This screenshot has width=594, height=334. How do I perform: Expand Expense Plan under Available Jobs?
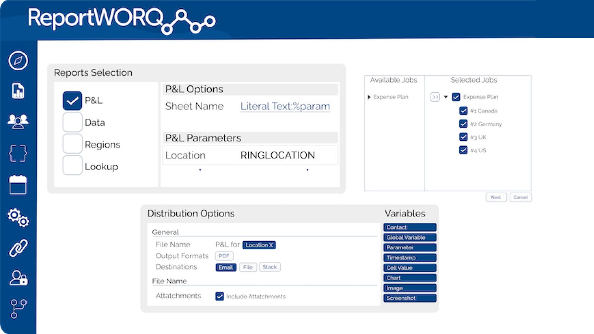[369, 97]
